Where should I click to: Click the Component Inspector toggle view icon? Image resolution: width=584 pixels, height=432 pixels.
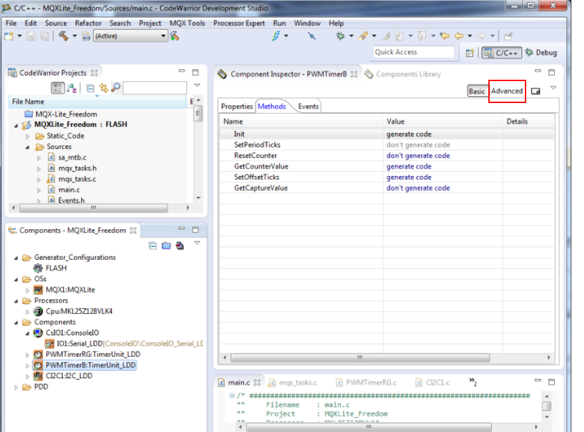(x=535, y=91)
